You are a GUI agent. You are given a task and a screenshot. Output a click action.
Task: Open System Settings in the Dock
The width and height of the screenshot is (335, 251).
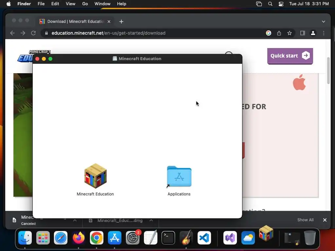click(133, 238)
